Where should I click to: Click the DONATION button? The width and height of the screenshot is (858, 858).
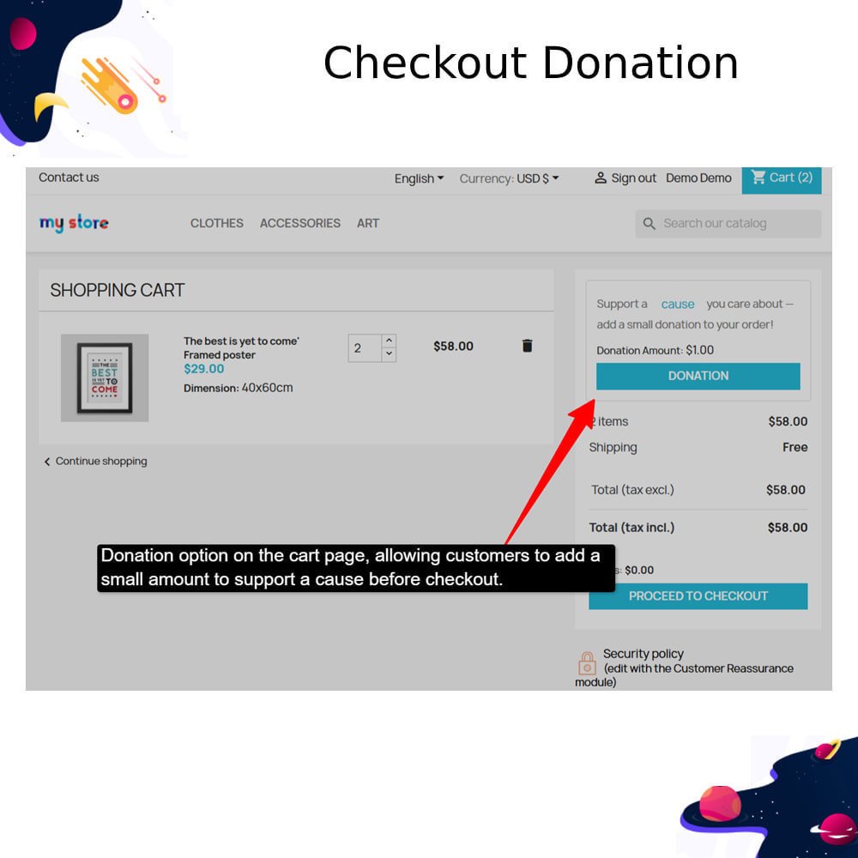point(698,376)
